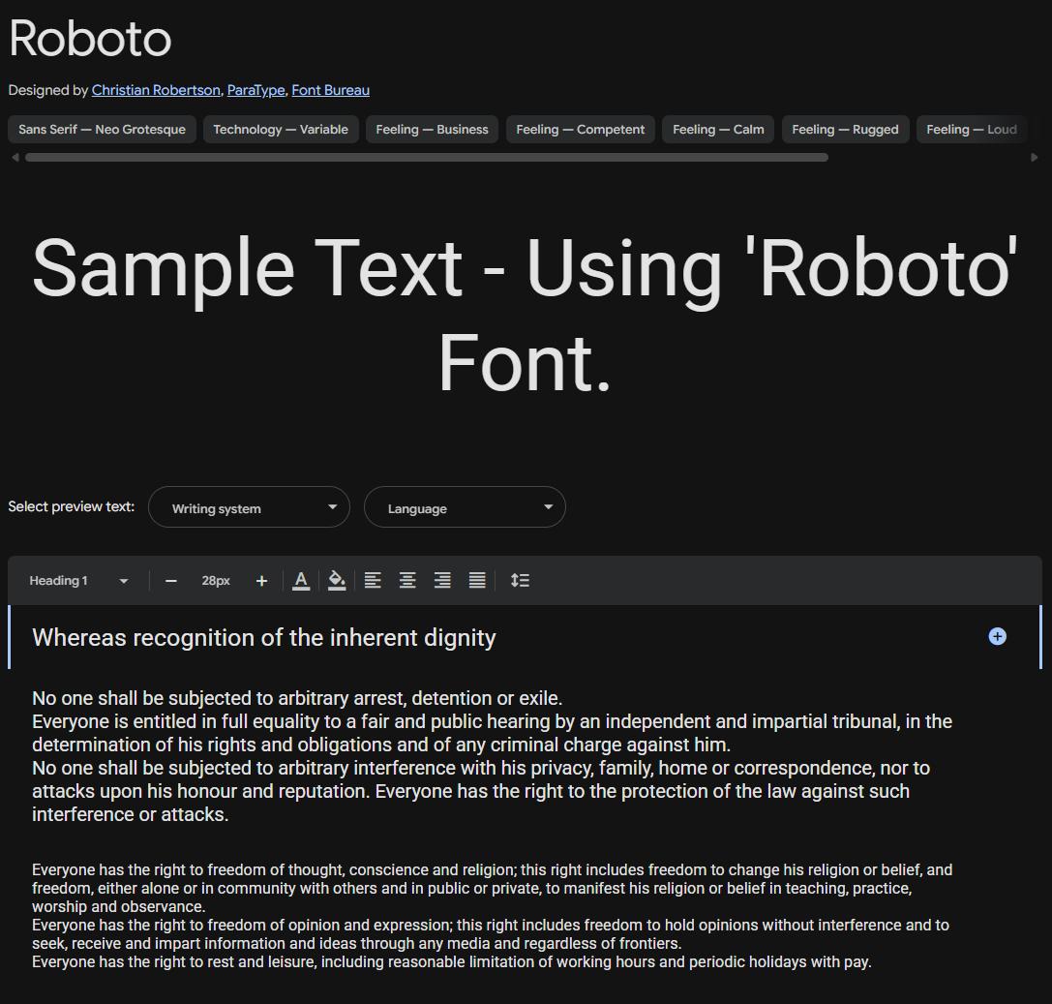Center align the text
Screen dimensions: 1052x1004
point(407,581)
